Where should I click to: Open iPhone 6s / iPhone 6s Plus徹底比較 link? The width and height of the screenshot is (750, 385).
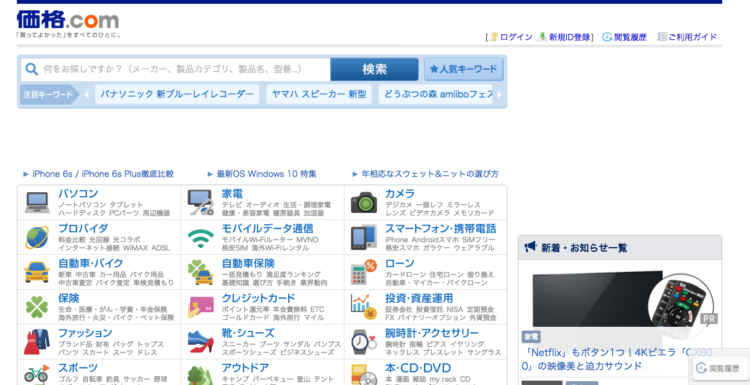pyautogui.click(x=103, y=174)
